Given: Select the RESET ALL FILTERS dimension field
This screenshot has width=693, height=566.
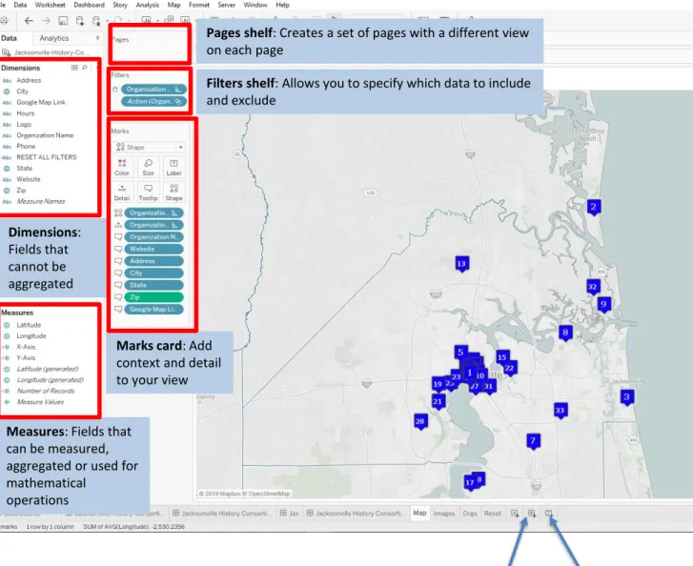Looking at the screenshot, I should [x=47, y=157].
